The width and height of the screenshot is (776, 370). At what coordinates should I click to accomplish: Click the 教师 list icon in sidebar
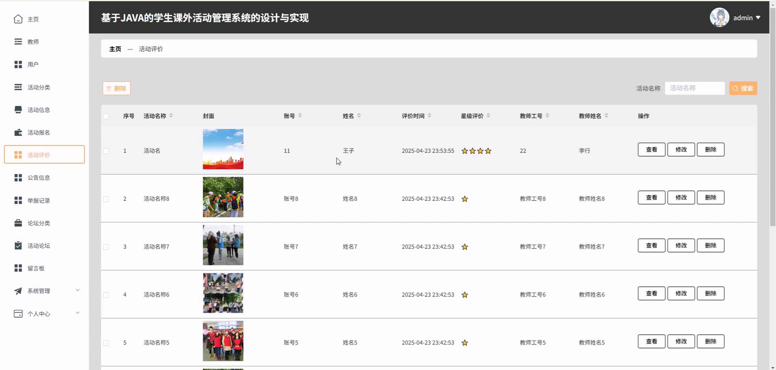coord(18,42)
